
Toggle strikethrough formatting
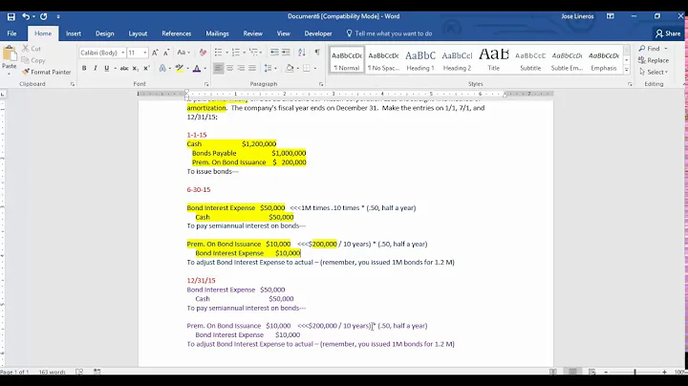click(124, 69)
